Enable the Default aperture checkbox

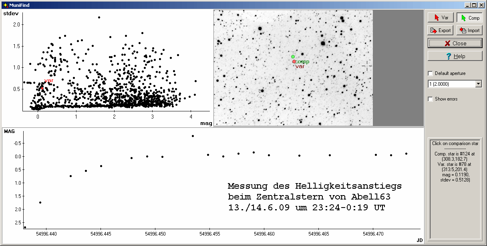[431, 73]
